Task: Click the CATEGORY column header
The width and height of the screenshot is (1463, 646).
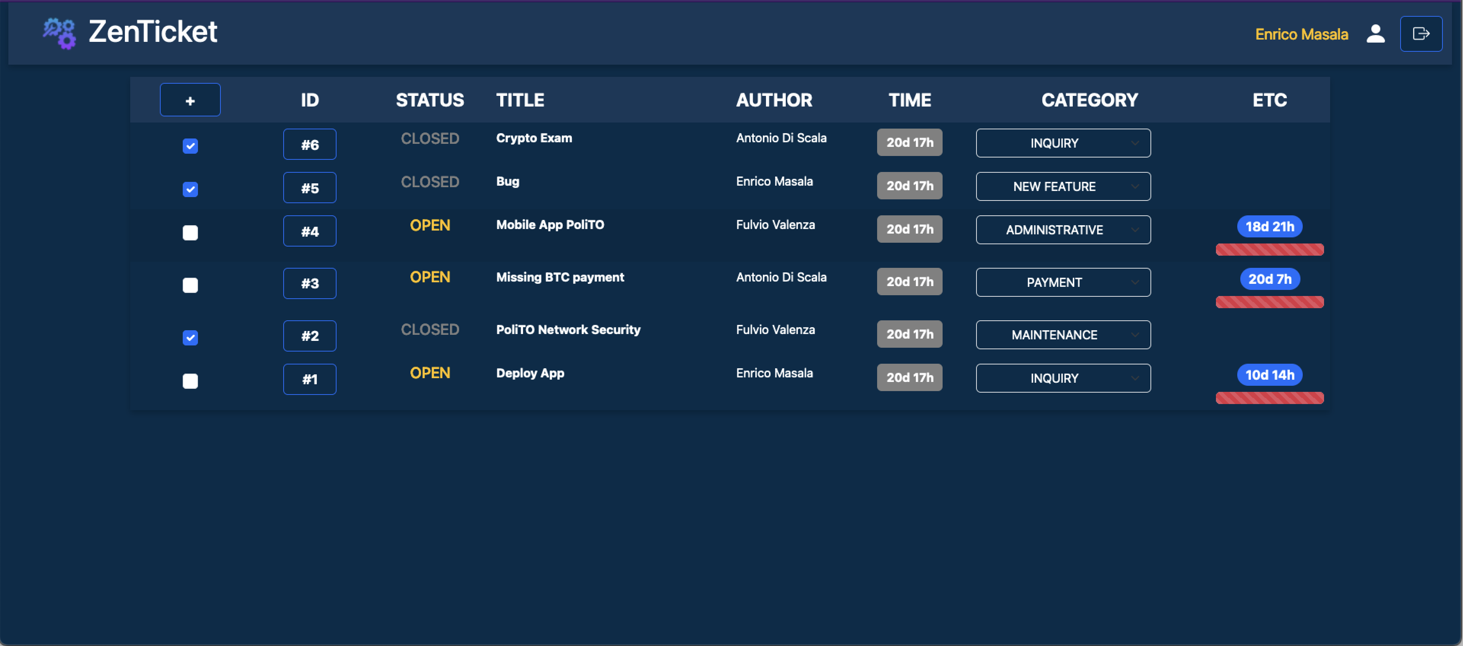Action: click(1089, 100)
